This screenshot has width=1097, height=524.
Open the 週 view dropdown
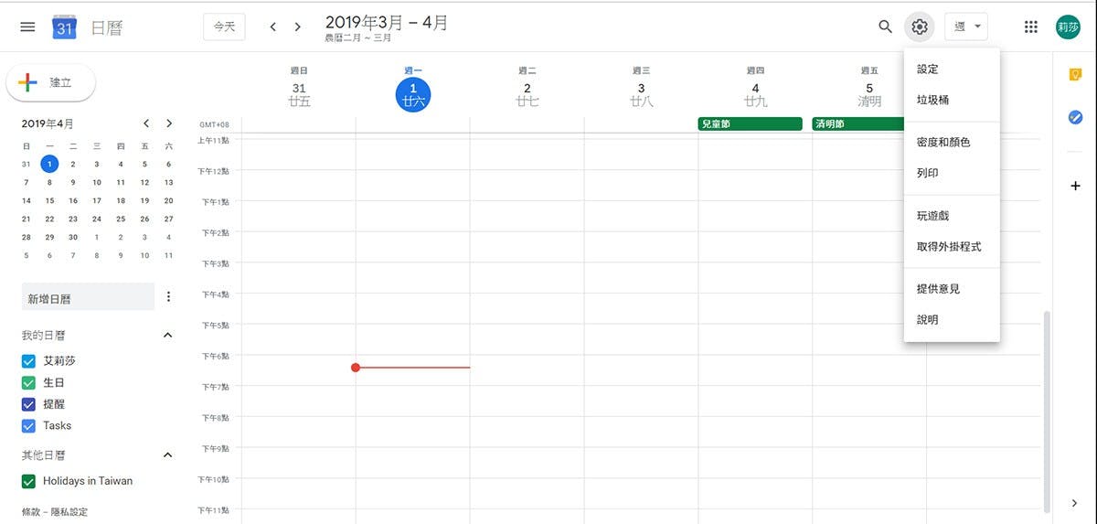(x=966, y=27)
